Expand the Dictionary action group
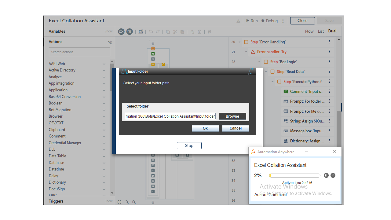 104,182
